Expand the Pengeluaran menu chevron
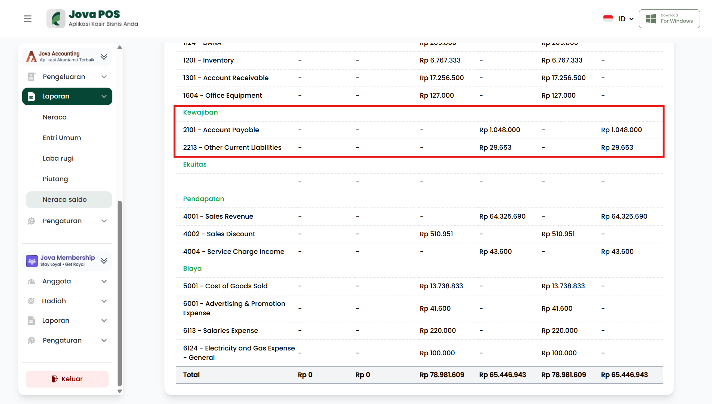712x404 pixels. point(104,77)
